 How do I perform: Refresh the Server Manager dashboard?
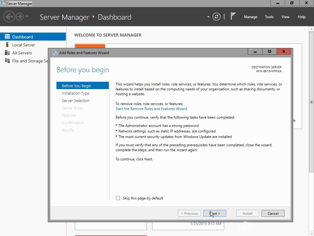click(216, 17)
